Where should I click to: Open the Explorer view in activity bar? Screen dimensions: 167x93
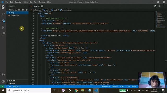coord(3,7)
